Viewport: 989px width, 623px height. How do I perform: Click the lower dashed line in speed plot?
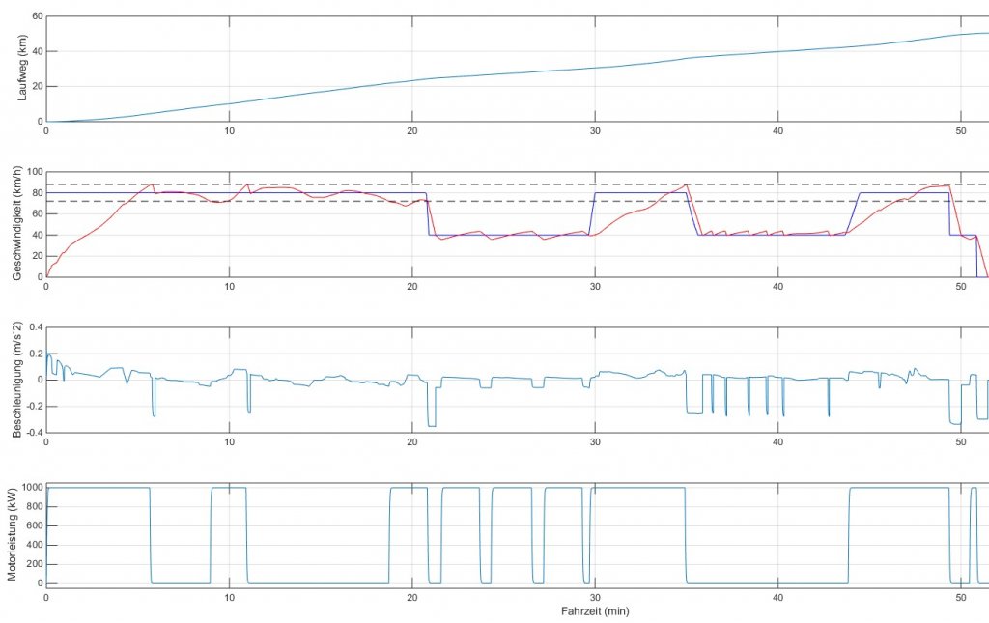522,201
